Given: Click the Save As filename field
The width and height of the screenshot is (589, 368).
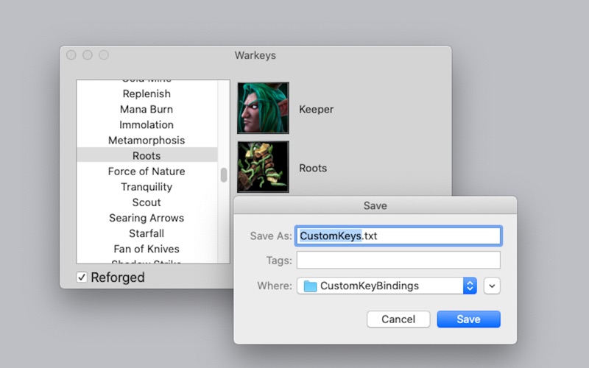Looking at the screenshot, I should pyautogui.click(x=398, y=236).
